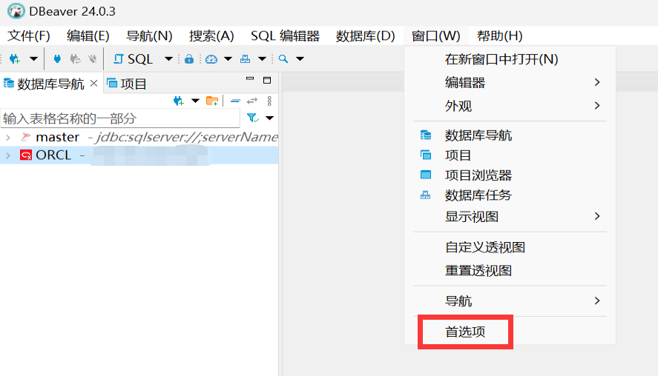The image size is (658, 376).
Task: Expand the master connection tree node
Action: [x=7, y=137]
